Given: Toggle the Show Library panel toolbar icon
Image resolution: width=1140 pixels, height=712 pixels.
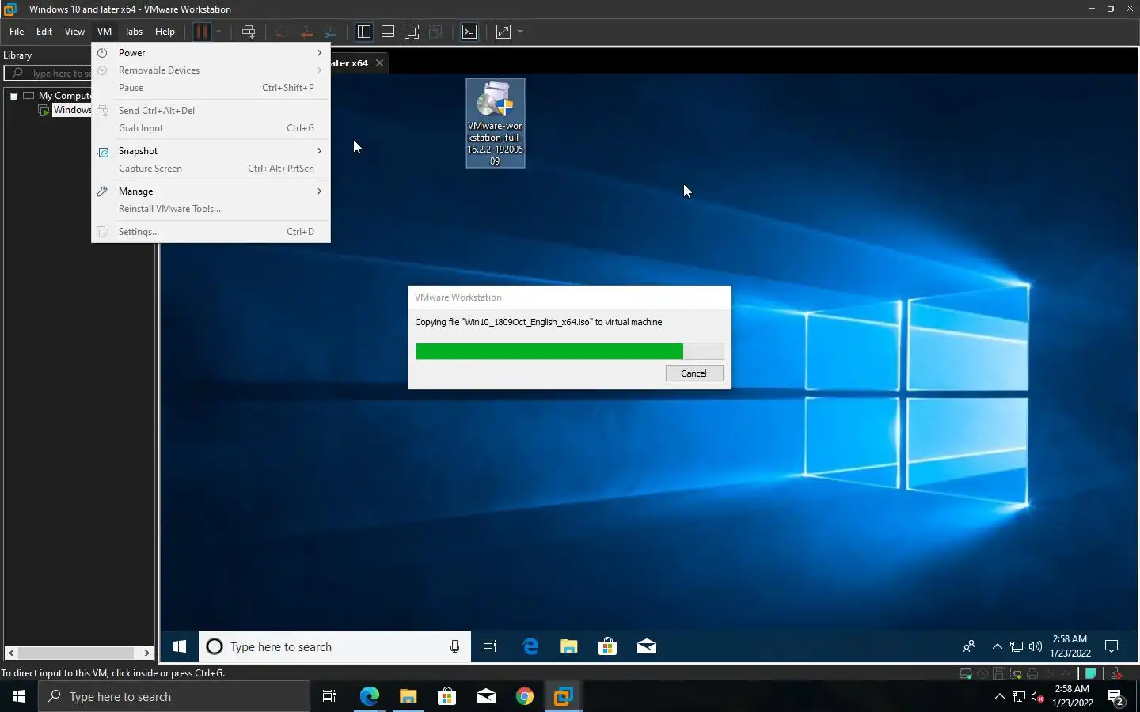Looking at the screenshot, I should point(364,32).
